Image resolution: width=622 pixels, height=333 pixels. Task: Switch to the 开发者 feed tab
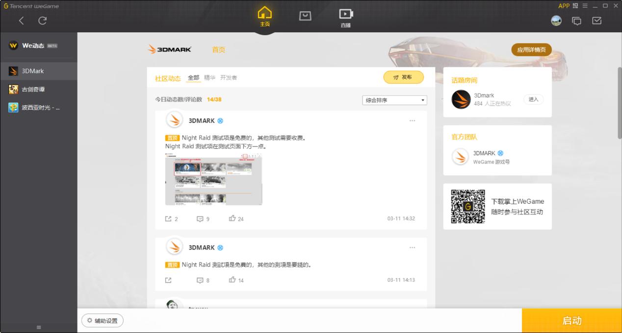[x=229, y=77]
